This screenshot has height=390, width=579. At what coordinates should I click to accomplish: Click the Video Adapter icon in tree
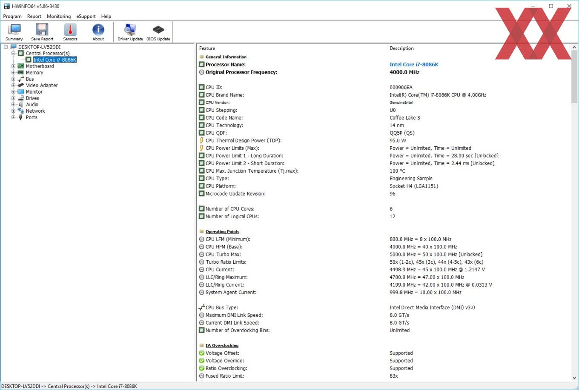click(x=20, y=85)
